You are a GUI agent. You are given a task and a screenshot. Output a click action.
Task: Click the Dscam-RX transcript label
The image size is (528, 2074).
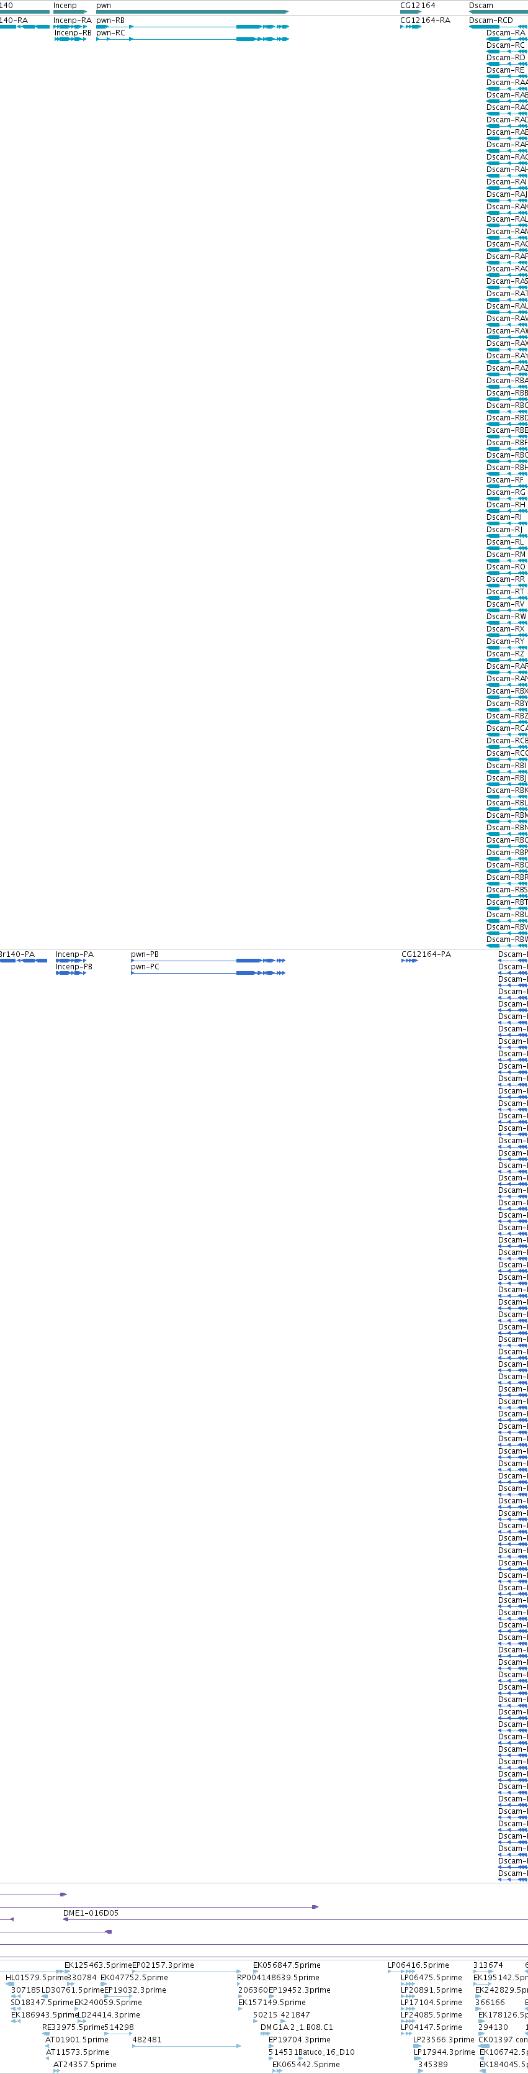(x=506, y=629)
